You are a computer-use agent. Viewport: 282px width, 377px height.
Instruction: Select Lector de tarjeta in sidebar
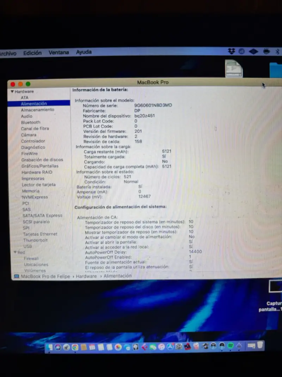click(x=39, y=185)
